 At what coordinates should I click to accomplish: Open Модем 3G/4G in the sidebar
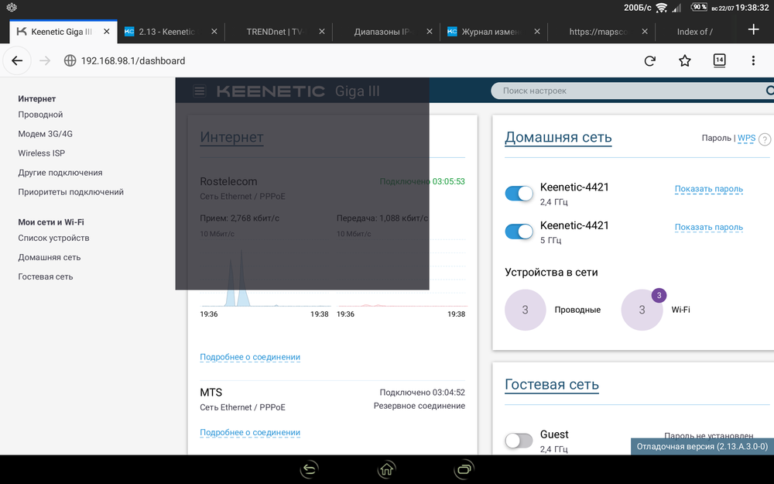(46, 134)
